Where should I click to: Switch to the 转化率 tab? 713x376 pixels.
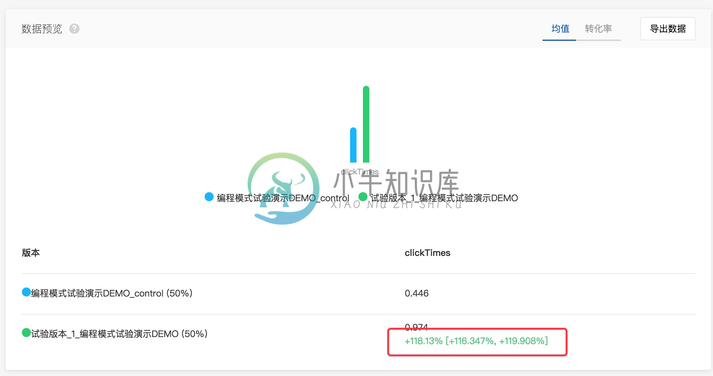pos(598,29)
